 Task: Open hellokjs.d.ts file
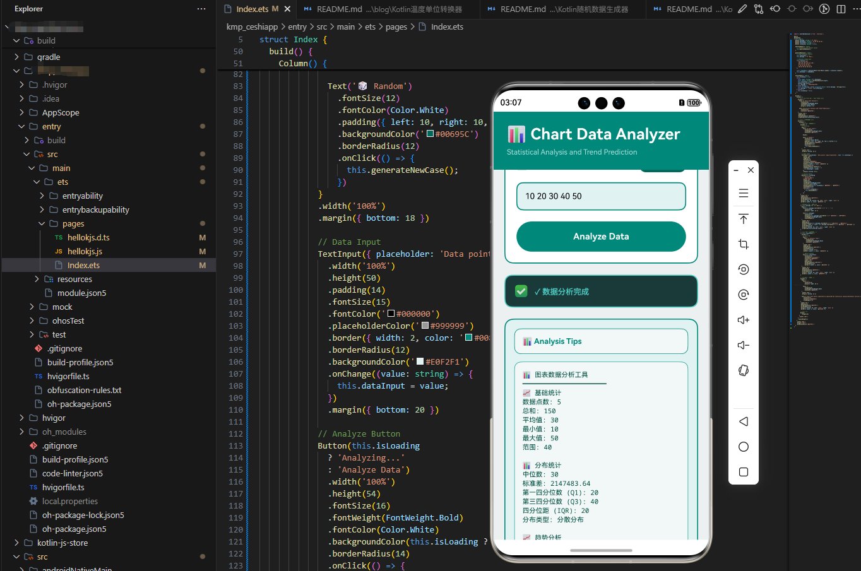[x=88, y=237]
